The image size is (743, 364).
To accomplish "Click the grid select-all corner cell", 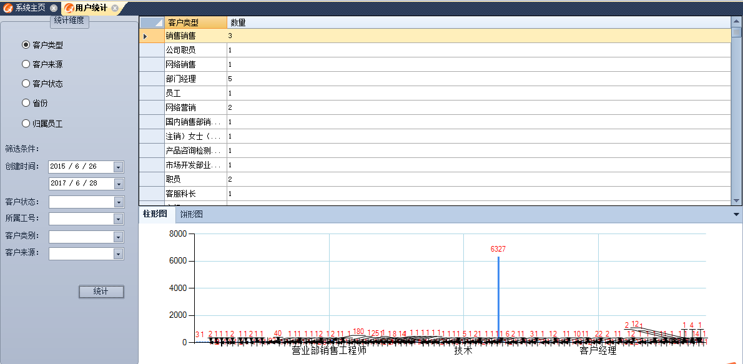I will (x=152, y=22).
